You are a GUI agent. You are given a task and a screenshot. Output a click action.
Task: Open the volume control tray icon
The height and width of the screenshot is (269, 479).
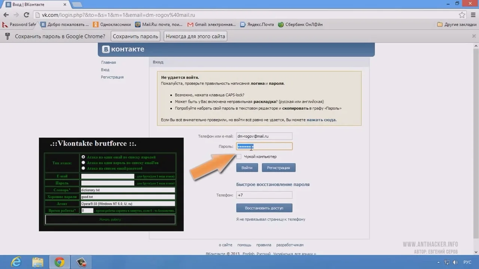click(x=455, y=262)
